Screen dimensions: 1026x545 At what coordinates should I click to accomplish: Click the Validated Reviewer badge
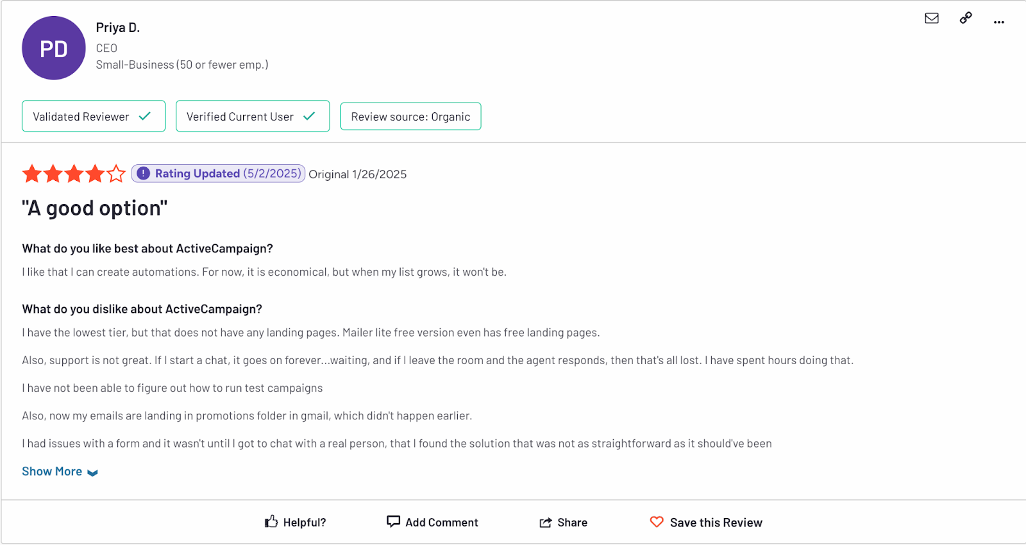[94, 116]
